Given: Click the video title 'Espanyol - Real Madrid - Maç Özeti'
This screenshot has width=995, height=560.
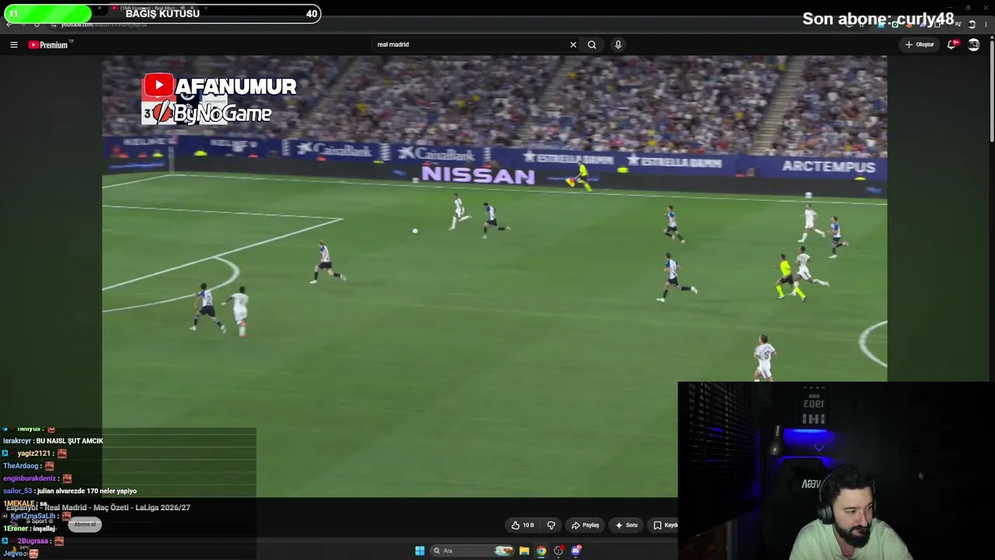Looking at the screenshot, I should 98,507.
